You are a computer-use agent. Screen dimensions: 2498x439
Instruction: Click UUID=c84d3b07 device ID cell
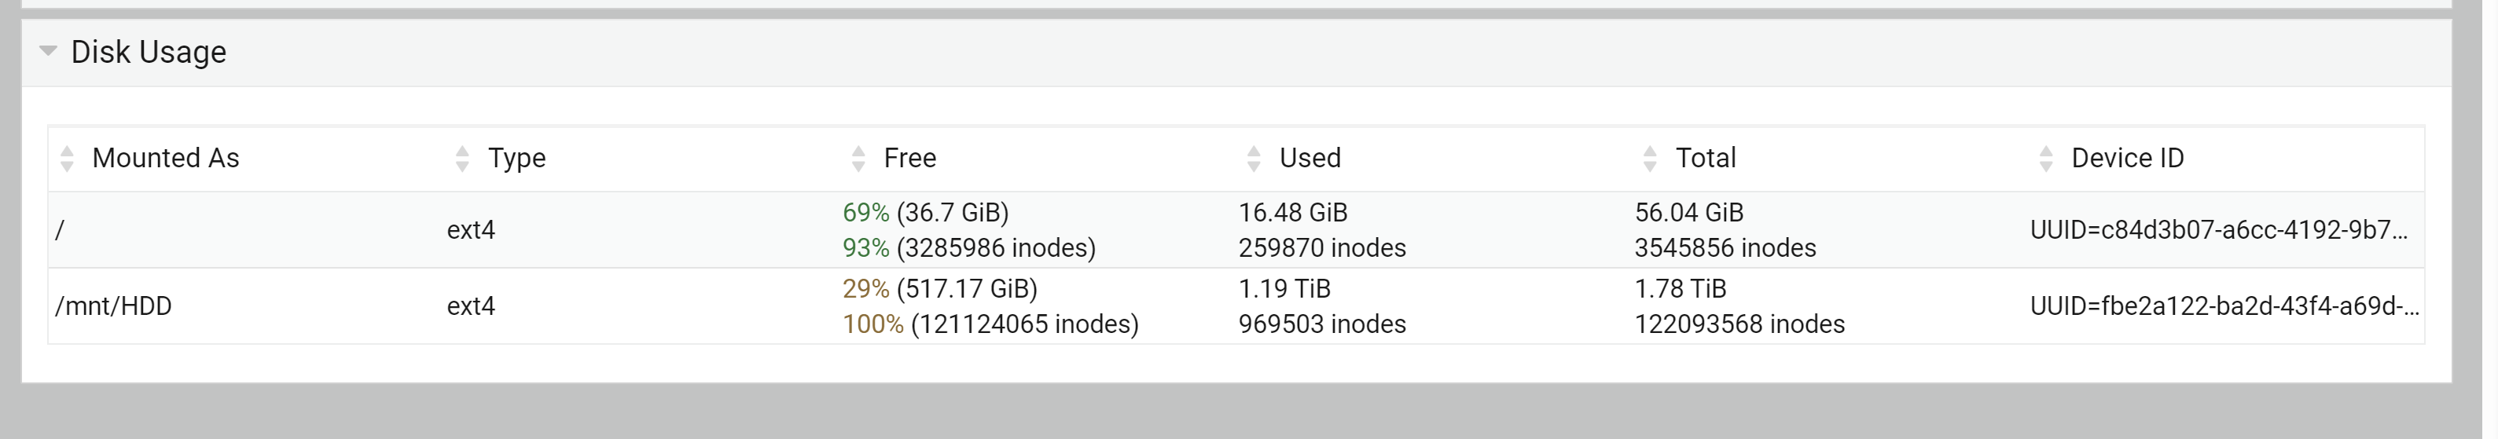(2219, 229)
